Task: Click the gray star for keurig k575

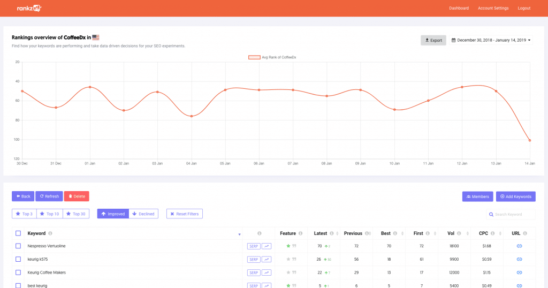Action: click(x=288, y=259)
